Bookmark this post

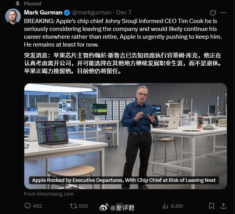211,206
